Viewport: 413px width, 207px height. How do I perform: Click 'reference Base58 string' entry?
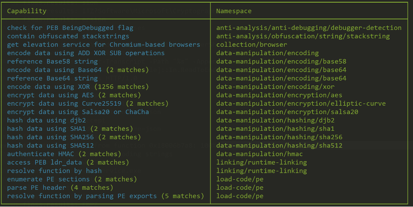pos(53,62)
